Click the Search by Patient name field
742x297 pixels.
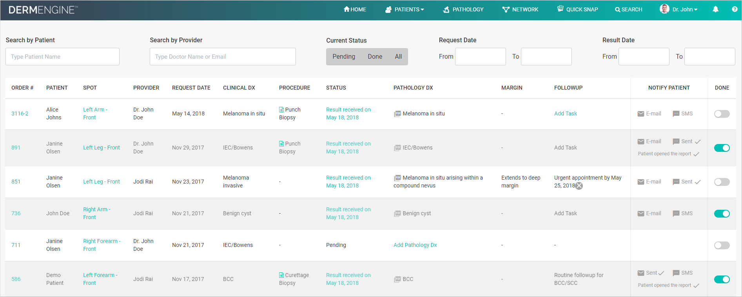(x=62, y=57)
